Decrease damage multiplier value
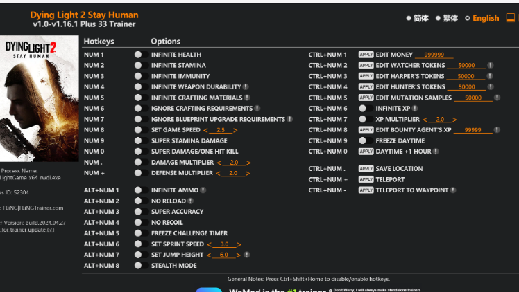The height and width of the screenshot is (292, 519). [x=219, y=163]
